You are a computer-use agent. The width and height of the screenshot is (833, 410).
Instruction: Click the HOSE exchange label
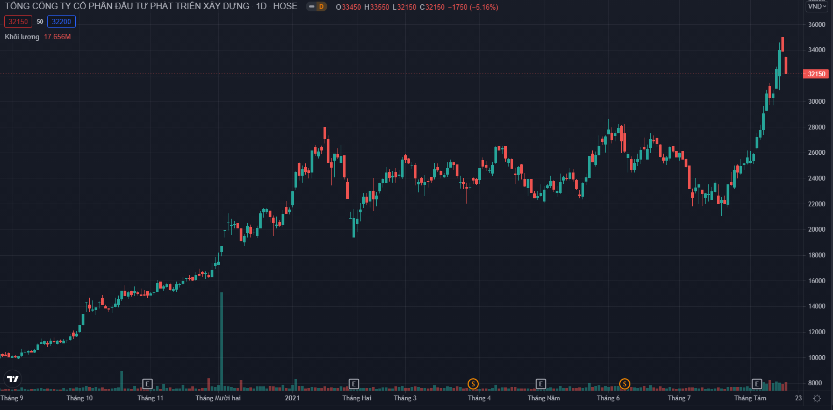(x=285, y=6)
